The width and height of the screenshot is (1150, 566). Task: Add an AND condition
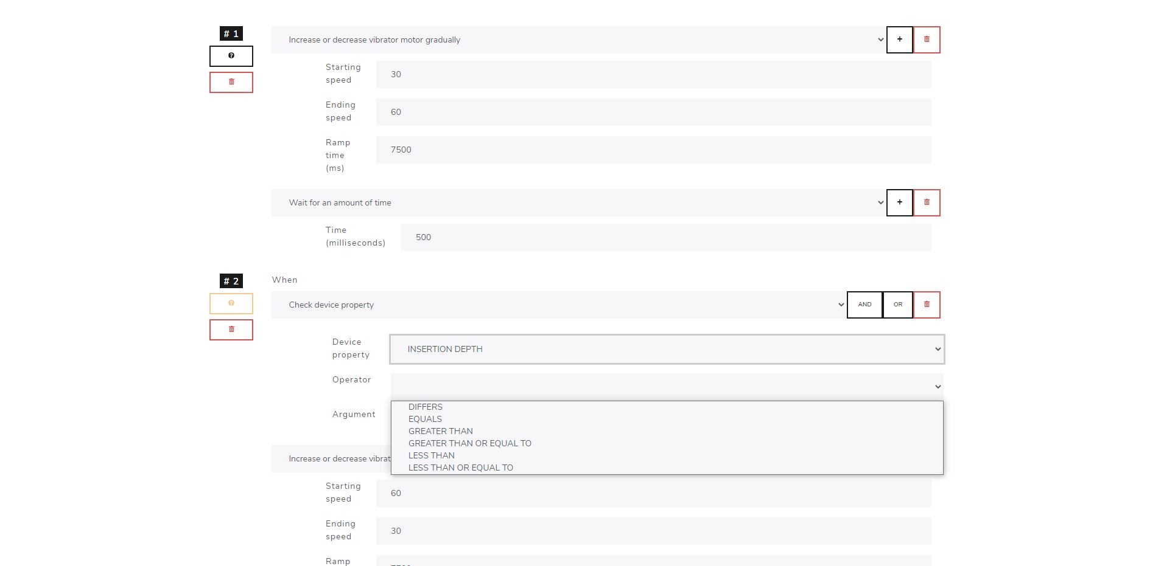click(864, 305)
